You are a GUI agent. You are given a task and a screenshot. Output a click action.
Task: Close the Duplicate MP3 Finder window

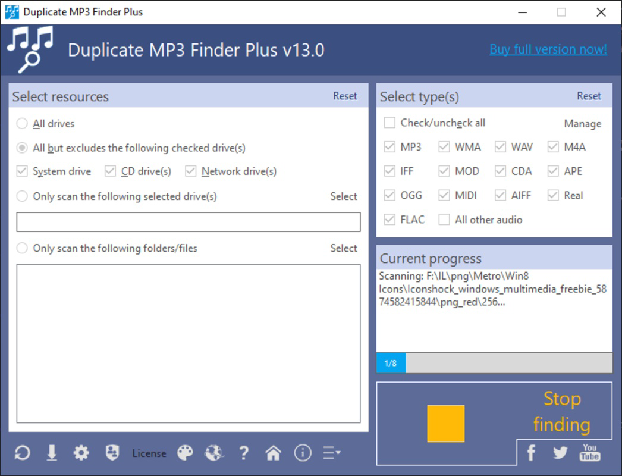[x=601, y=12]
